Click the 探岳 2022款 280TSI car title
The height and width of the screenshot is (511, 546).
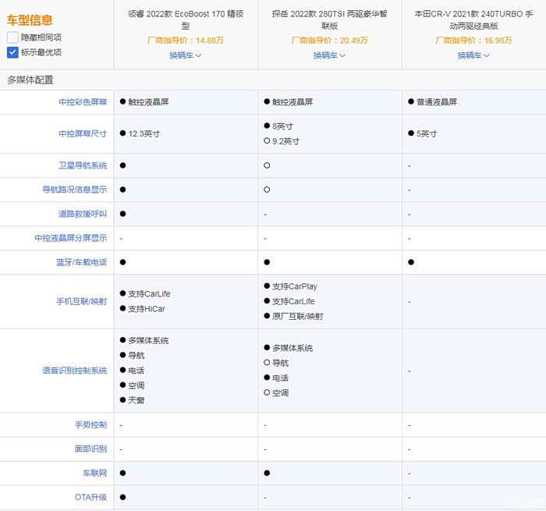pos(329,20)
